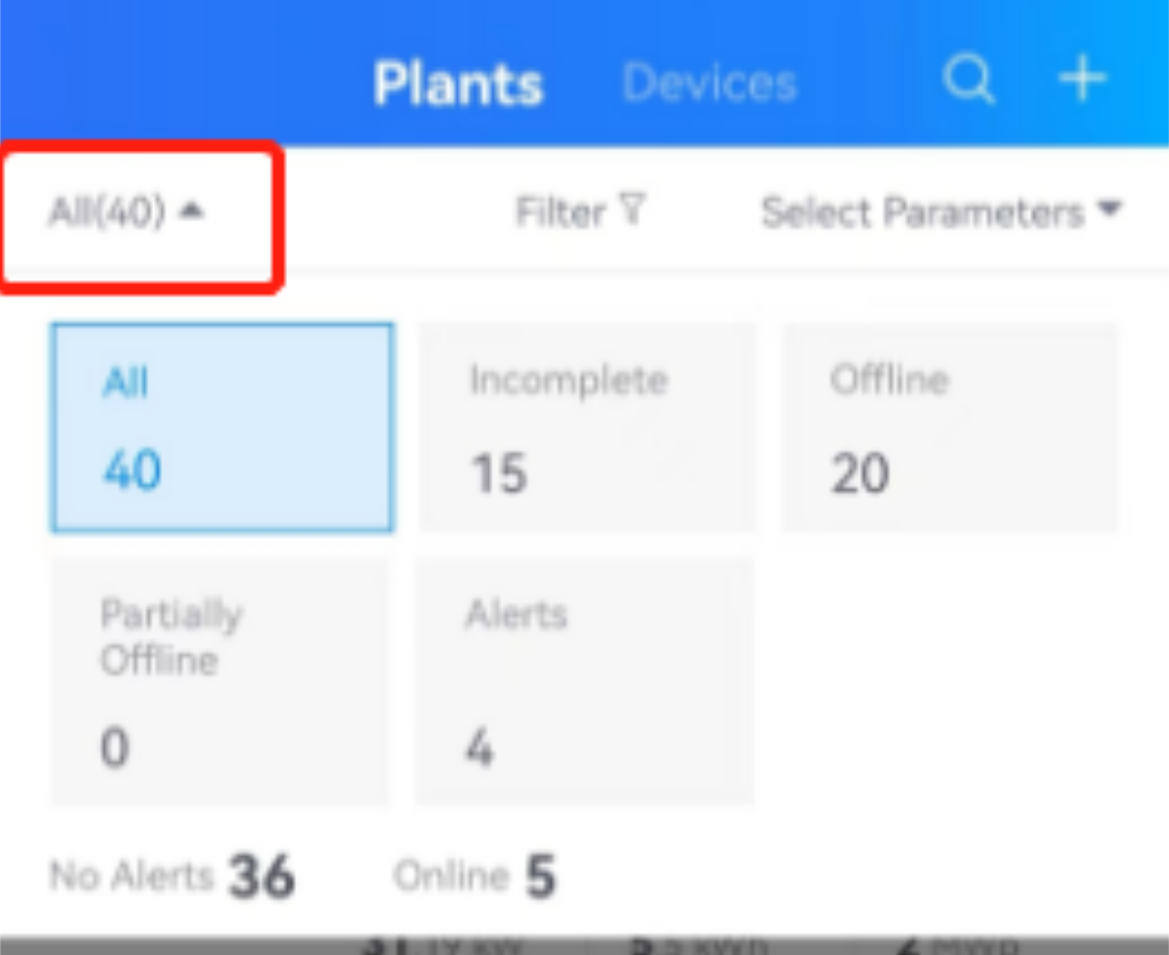Open the All(40) status dropdown

point(107,212)
